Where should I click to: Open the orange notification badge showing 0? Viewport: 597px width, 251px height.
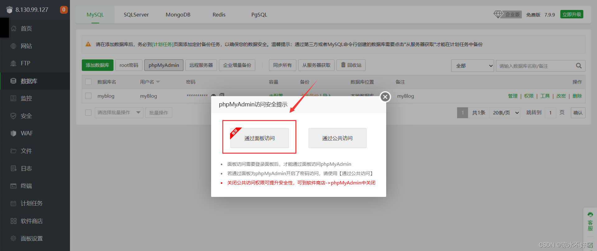click(x=64, y=10)
